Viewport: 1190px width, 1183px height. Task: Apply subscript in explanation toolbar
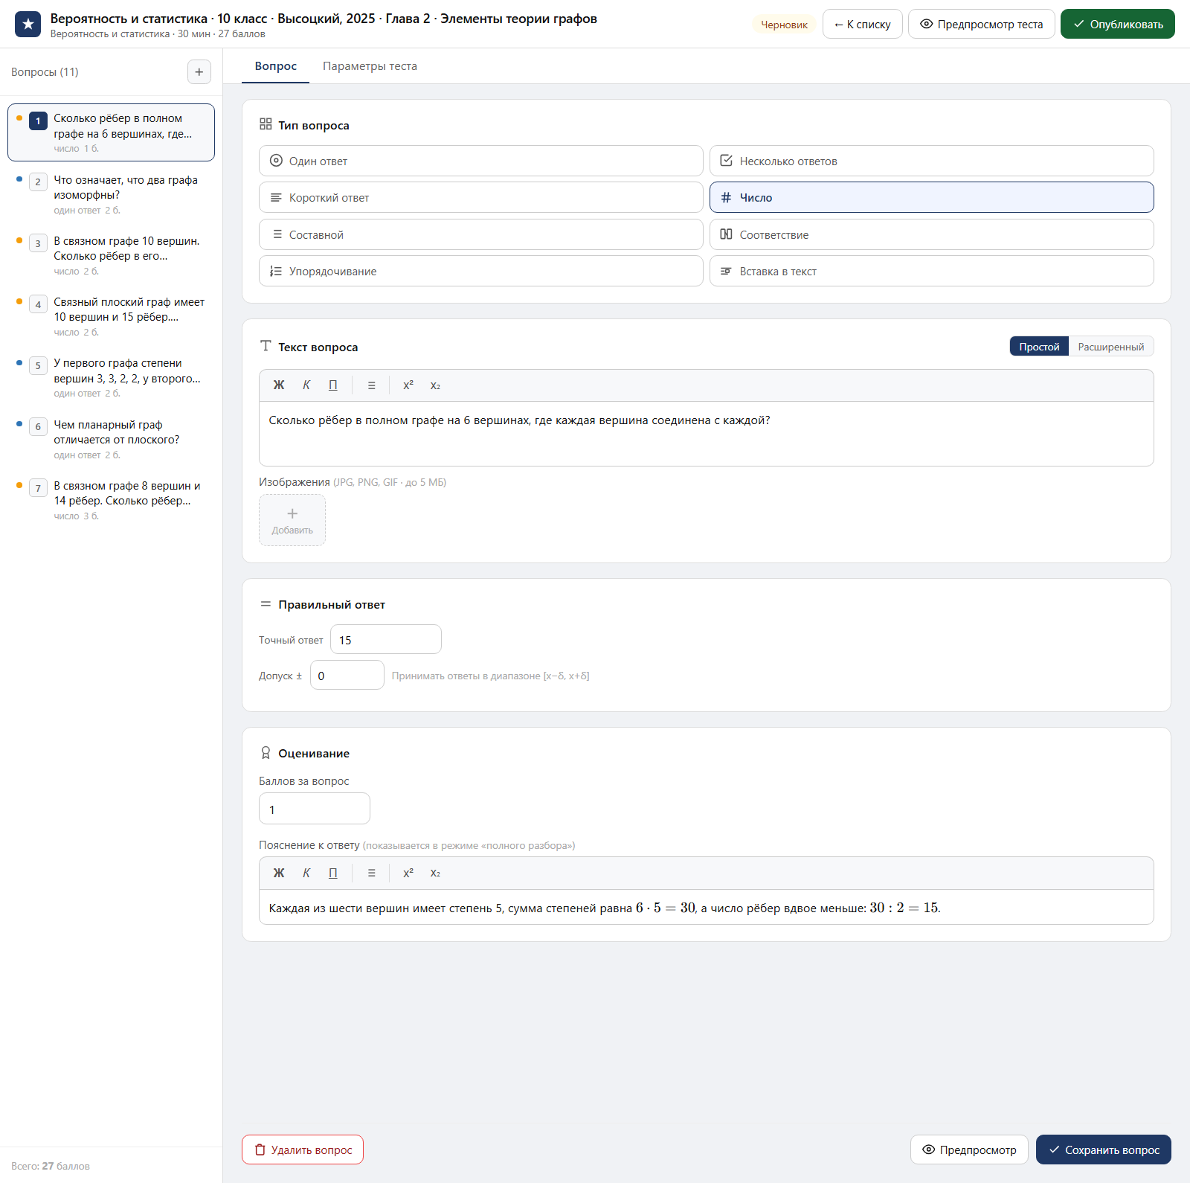435,873
